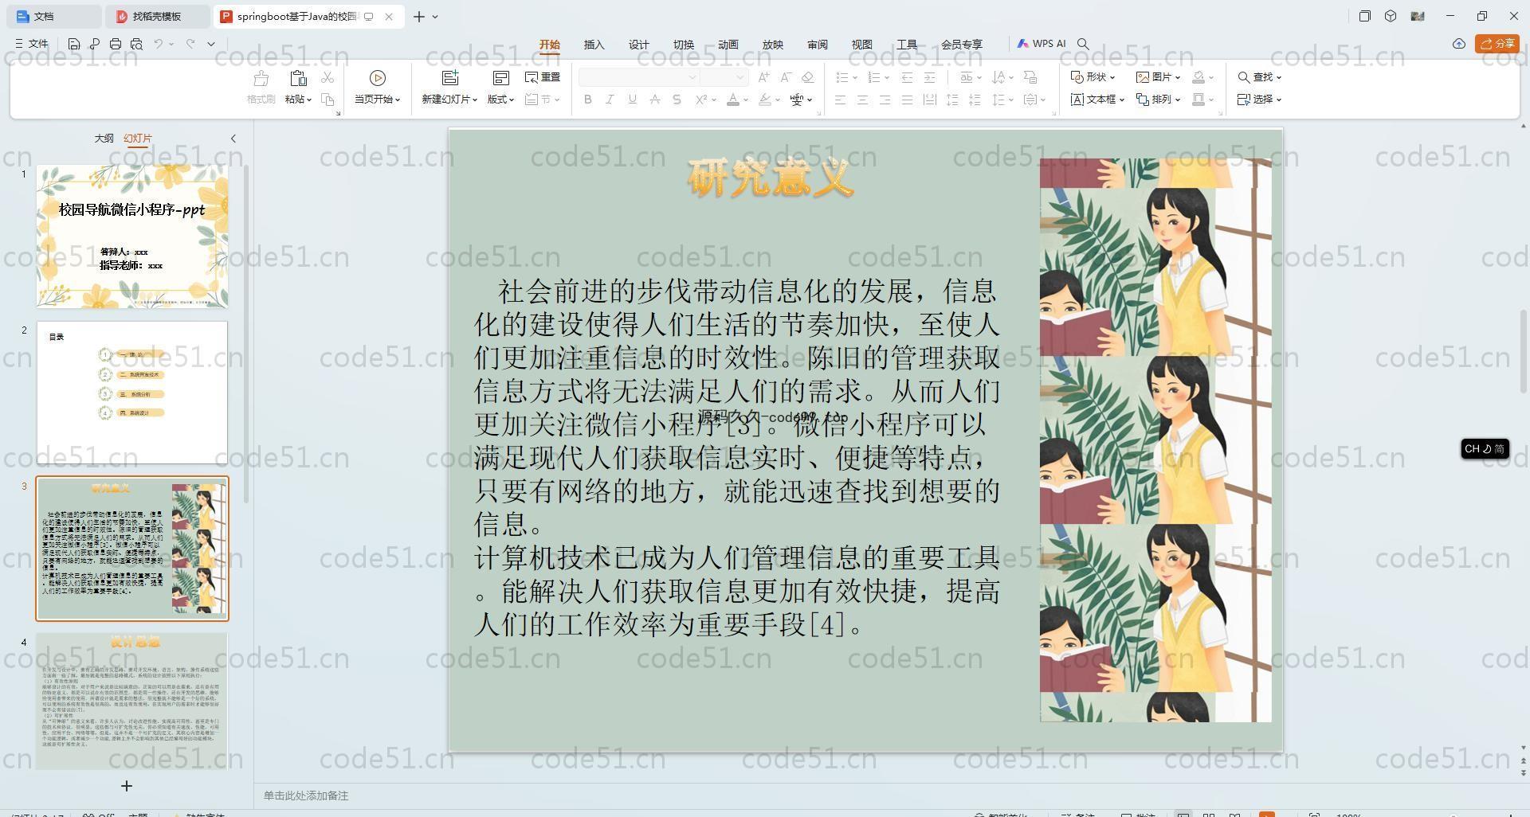Select slide 4 设计思想 thumbnail

[x=132, y=702]
